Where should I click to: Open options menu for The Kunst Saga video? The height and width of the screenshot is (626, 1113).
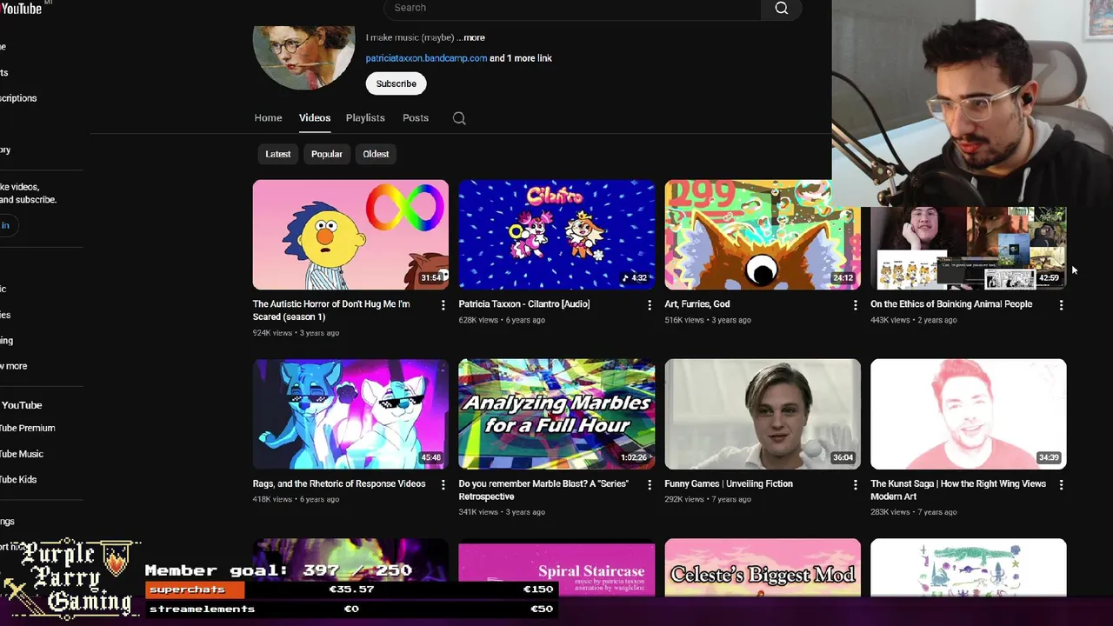(1061, 484)
